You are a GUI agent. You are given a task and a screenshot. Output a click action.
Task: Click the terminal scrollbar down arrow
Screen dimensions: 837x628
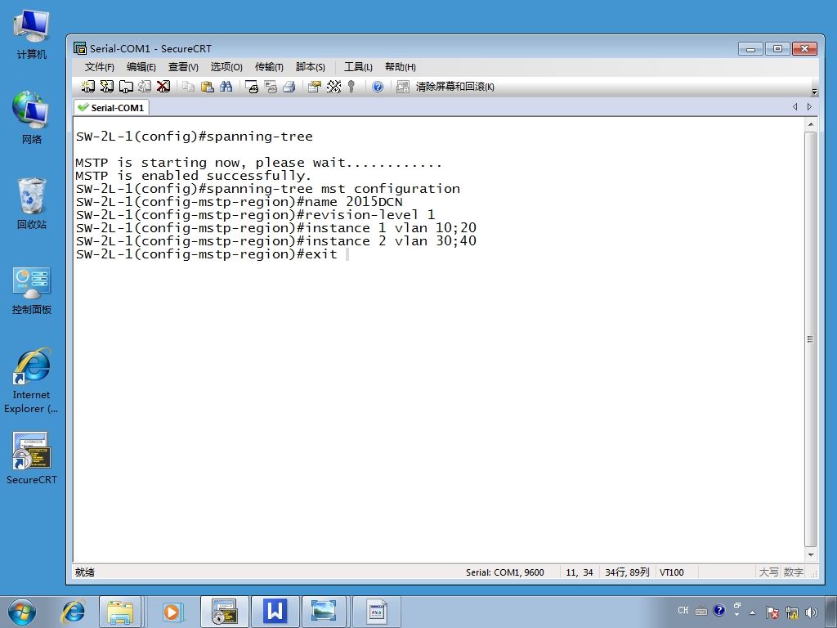[810, 555]
